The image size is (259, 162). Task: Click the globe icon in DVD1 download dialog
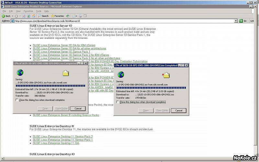tap(20, 73)
